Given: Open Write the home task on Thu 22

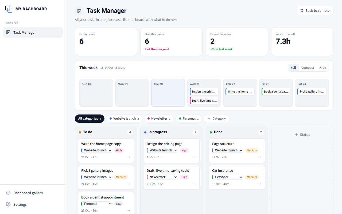Looking at the screenshot, I should click(x=240, y=91).
